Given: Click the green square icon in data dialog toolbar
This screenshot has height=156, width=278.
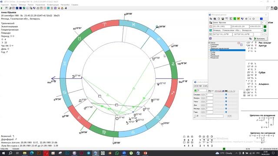Looking at the screenshot, I should coord(235,19).
